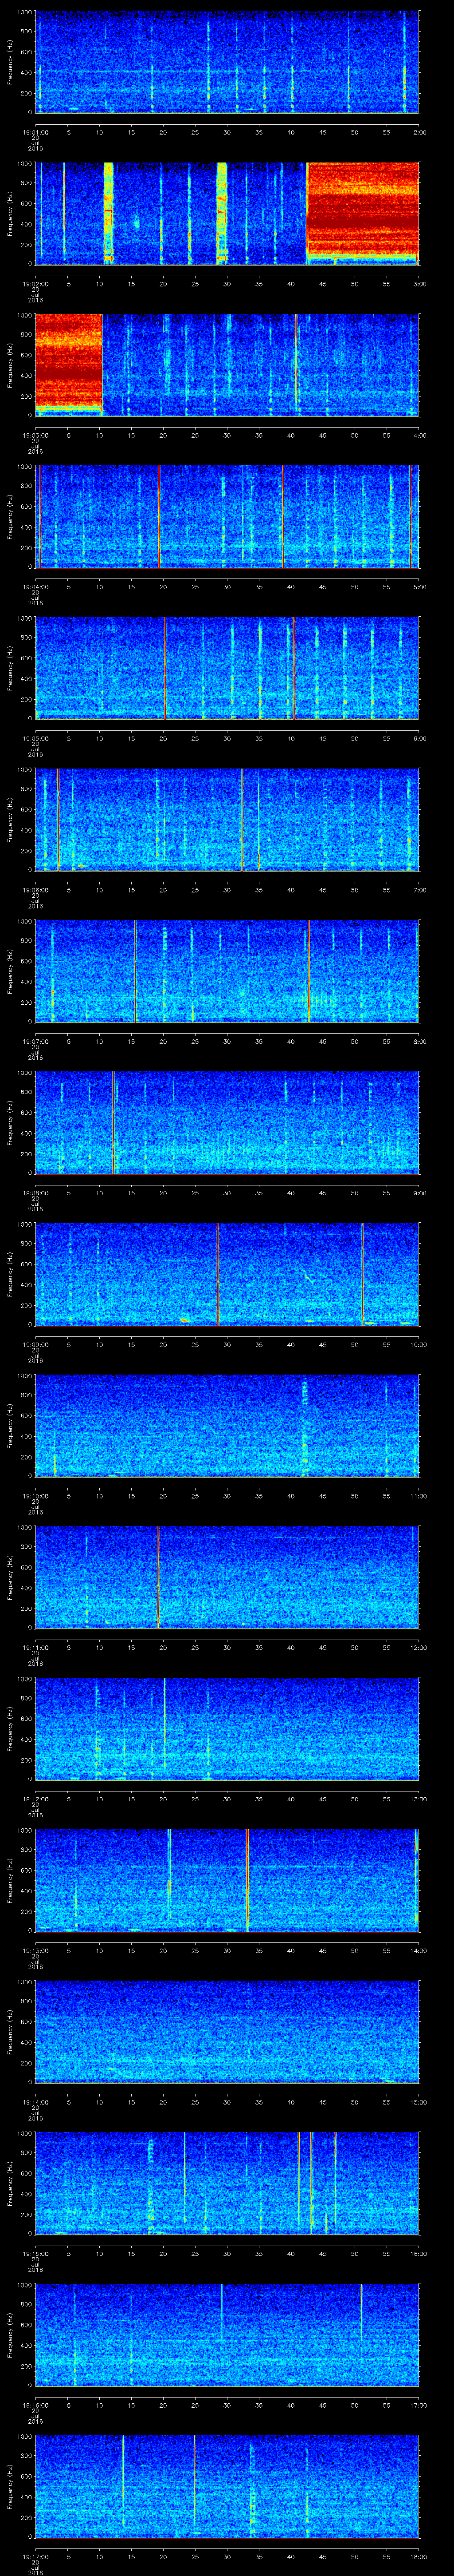Click the '10:00' end time label
Image resolution: width=454 pixels, height=2576 pixels.
(x=418, y=1344)
